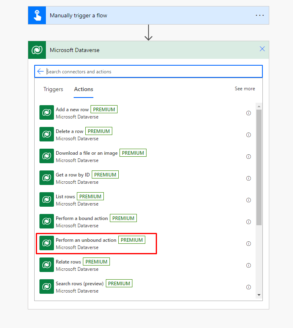The height and width of the screenshot is (328, 293).
Task: Click Dataverse icon beside Delete a row
Action: click(x=47, y=134)
